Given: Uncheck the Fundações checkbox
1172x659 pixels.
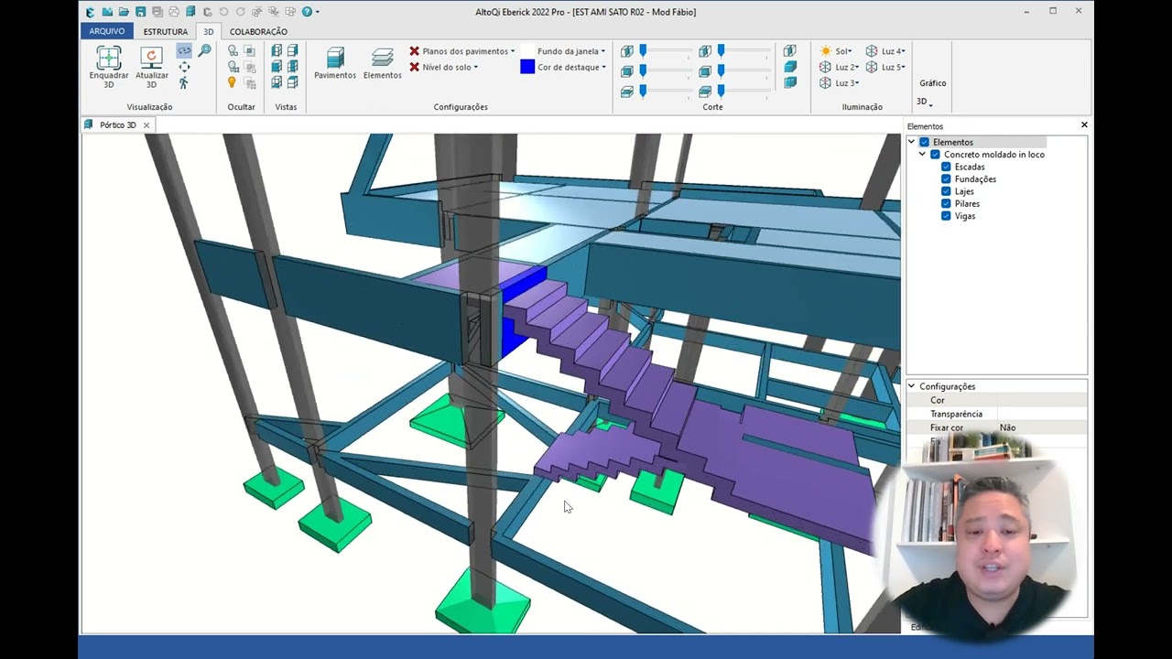Looking at the screenshot, I should (x=946, y=179).
